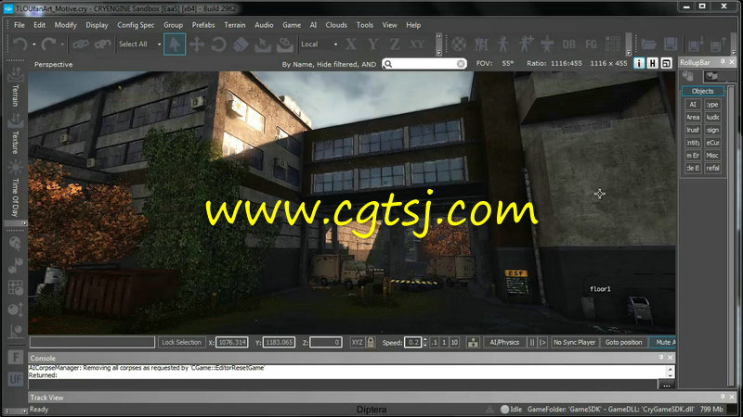
Task: Select the Select object arrow tool
Action: (x=175, y=44)
